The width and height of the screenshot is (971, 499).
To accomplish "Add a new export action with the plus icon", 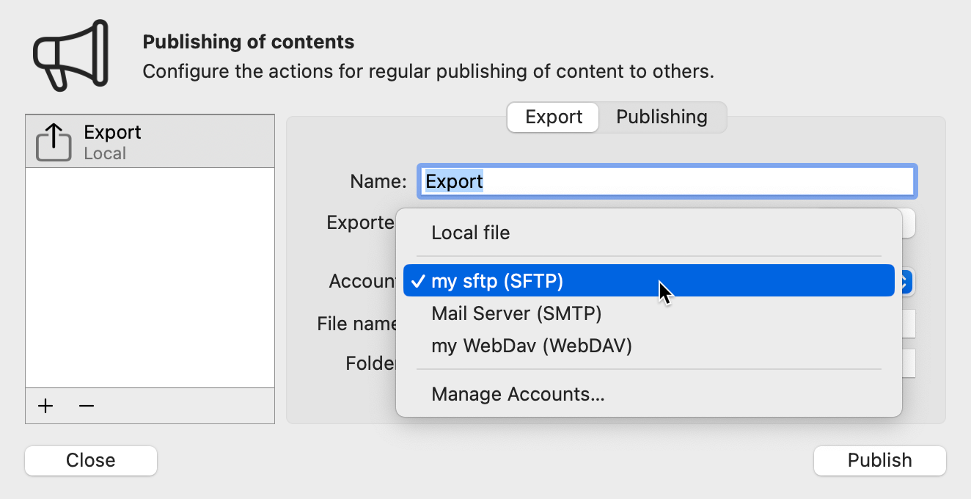I will click(x=45, y=406).
